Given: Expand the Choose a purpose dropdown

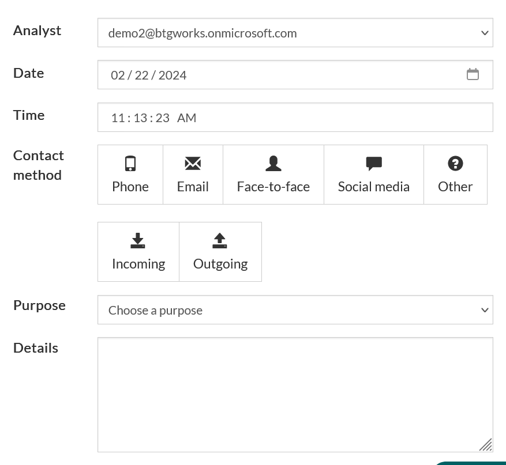Looking at the screenshot, I should (295, 310).
